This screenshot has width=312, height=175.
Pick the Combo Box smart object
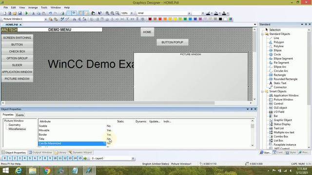coord(281,136)
